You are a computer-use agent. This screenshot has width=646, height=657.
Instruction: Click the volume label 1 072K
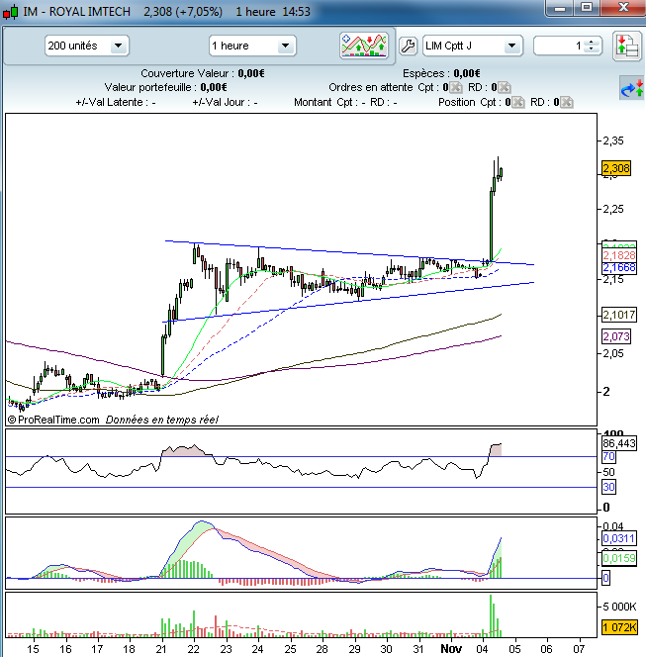[x=618, y=627]
